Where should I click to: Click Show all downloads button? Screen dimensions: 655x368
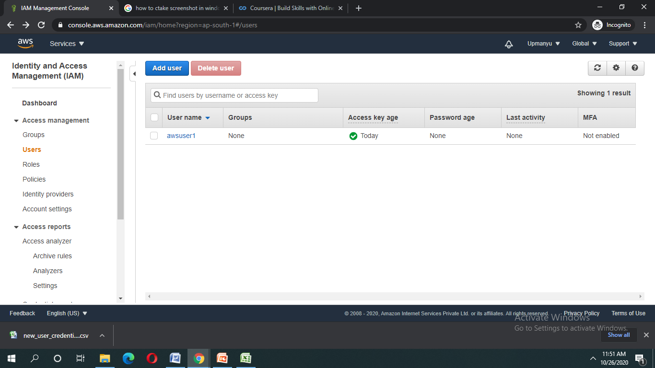pos(619,335)
